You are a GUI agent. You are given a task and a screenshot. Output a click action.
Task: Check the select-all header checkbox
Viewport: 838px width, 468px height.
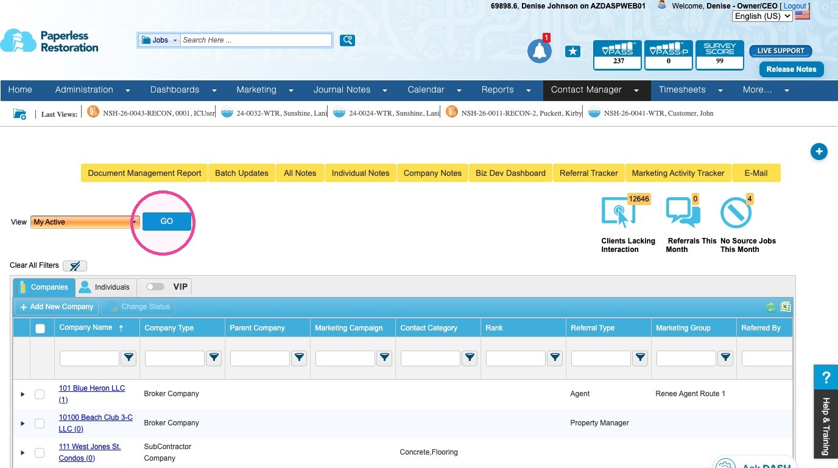(x=40, y=329)
